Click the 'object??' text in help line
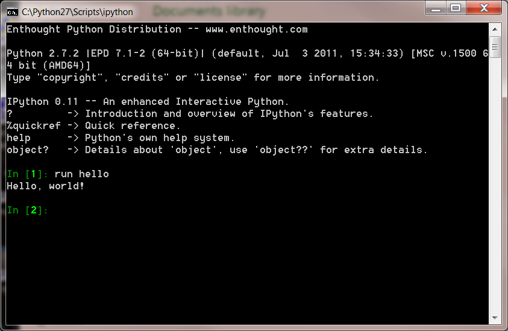508x331 pixels. [284, 150]
